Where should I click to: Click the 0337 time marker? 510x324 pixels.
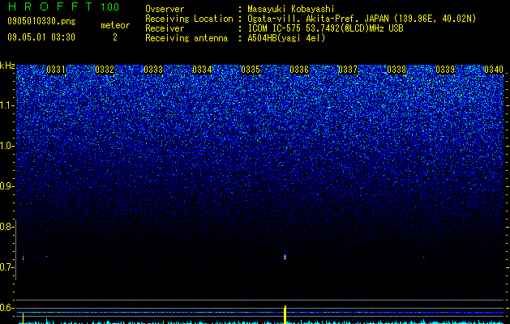[347, 70]
